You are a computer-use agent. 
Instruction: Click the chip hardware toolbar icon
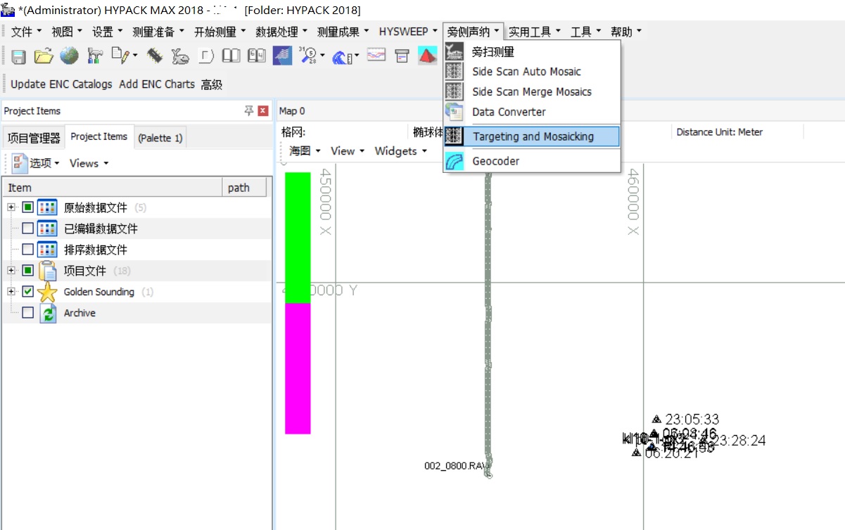point(155,56)
